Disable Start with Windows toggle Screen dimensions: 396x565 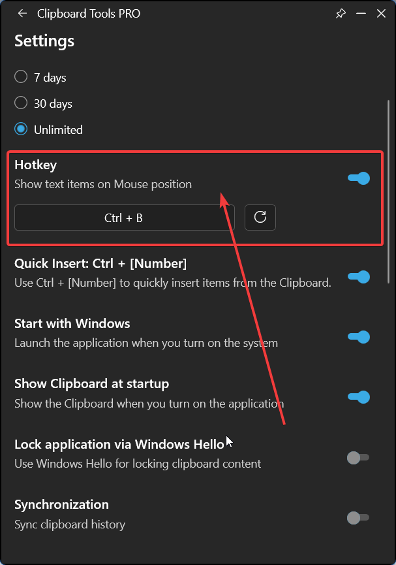coord(359,337)
